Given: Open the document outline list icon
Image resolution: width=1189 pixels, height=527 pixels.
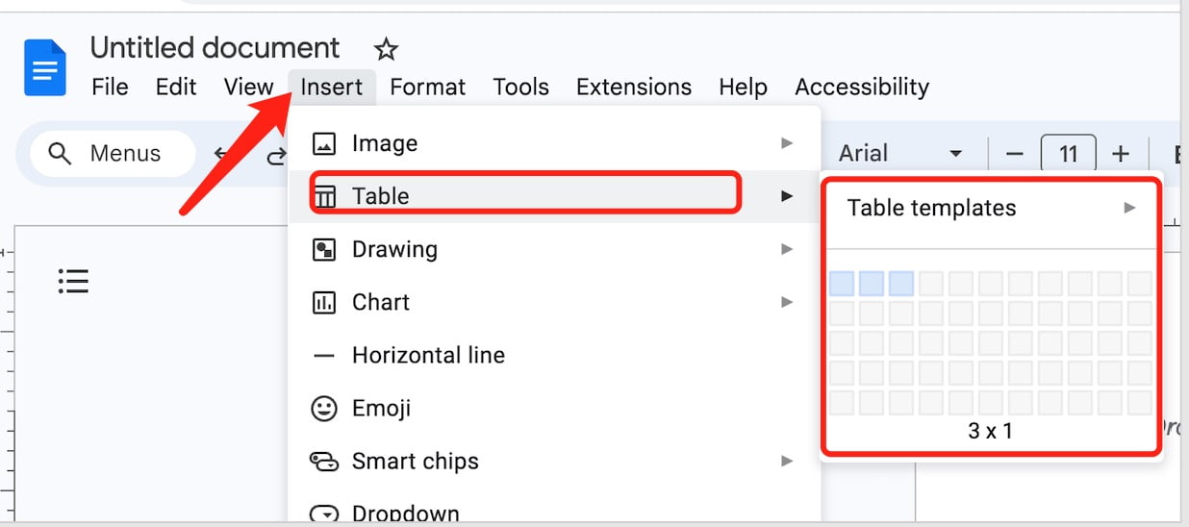Looking at the screenshot, I should coord(73,281).
